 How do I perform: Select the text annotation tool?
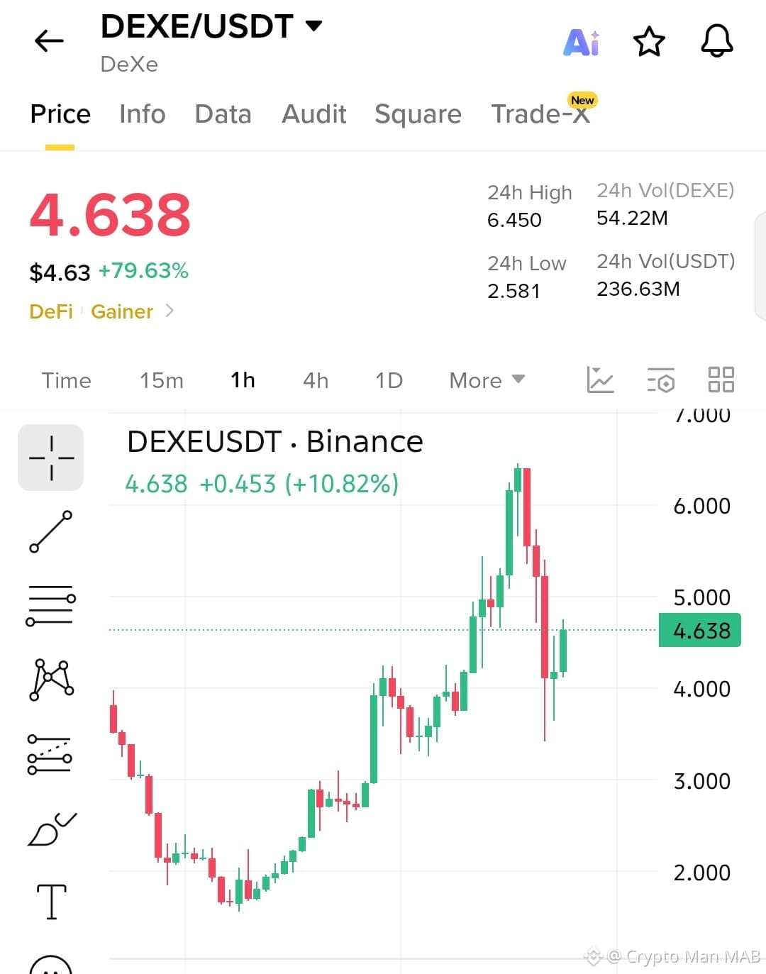[52, 902]
